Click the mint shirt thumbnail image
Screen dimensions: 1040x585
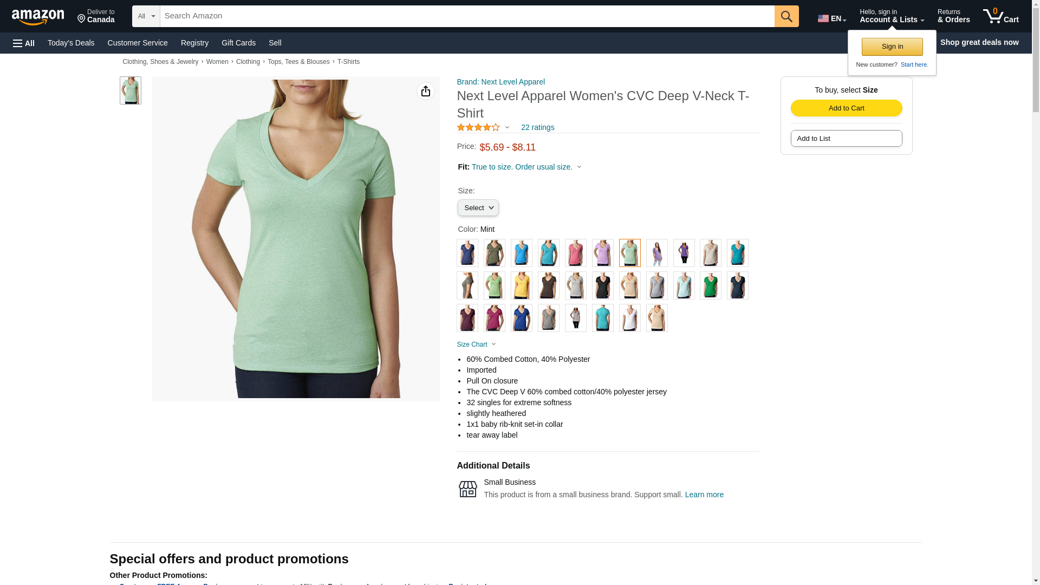click(x=131, y=90)
